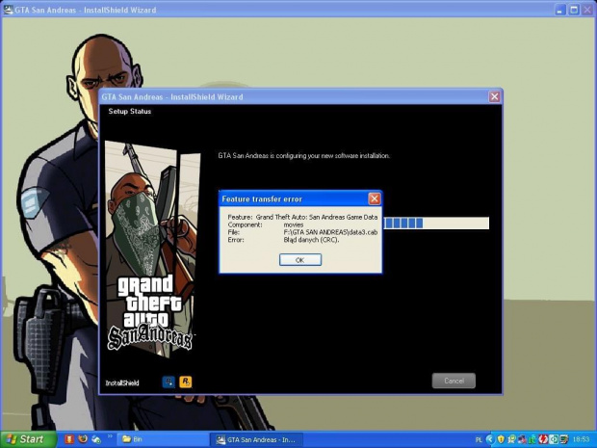
Task: Click the yellow Rockstar logo icon
Action: [186, 382]
